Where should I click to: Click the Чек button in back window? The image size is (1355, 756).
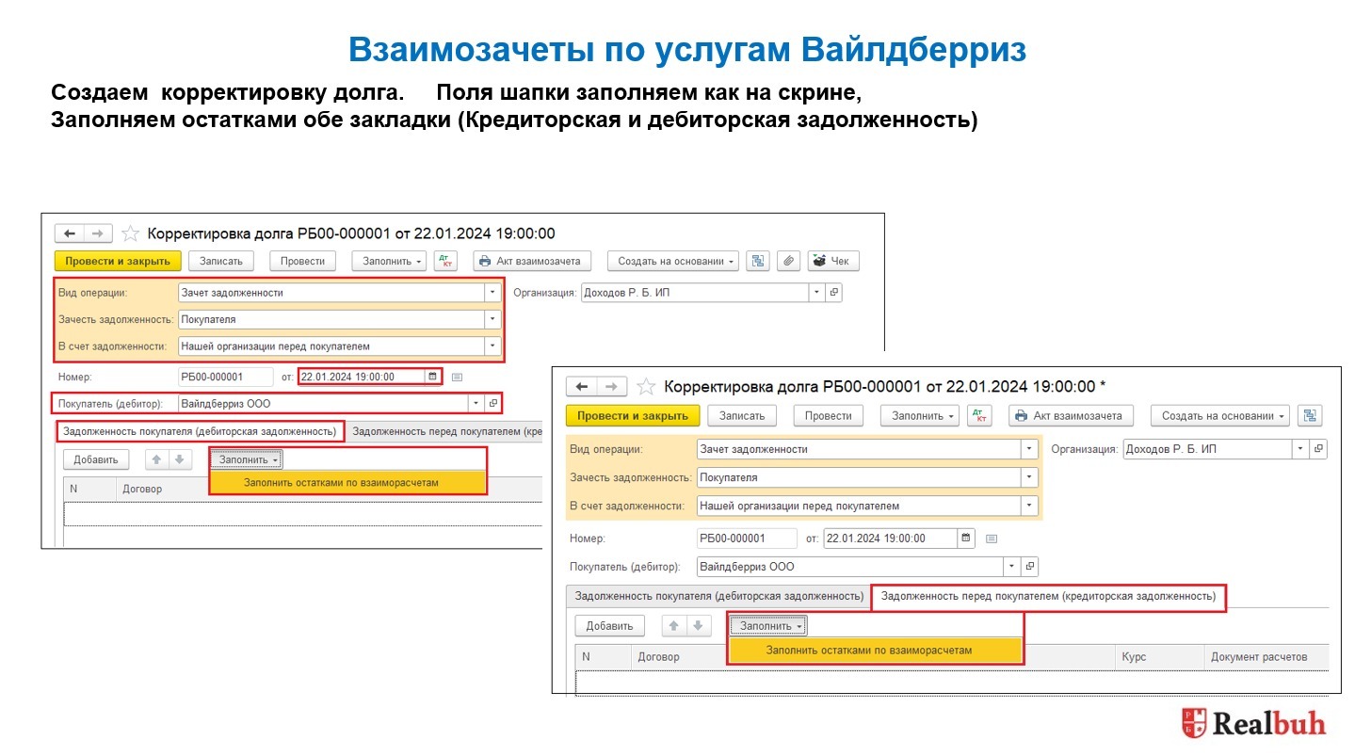tap(831, 261)
